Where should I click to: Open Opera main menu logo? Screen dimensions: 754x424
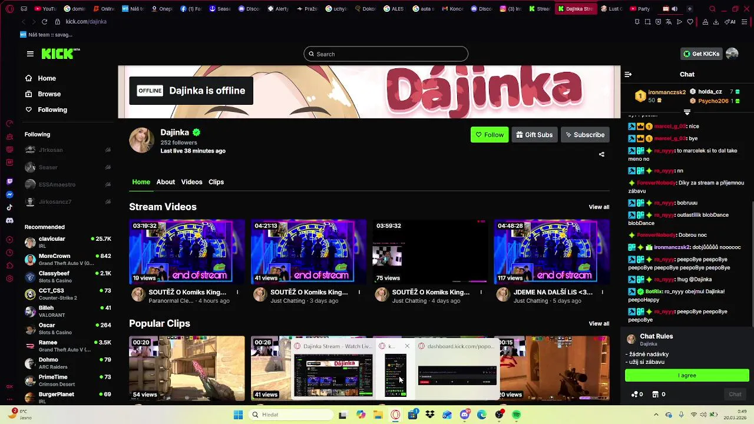tap(9, 9)
